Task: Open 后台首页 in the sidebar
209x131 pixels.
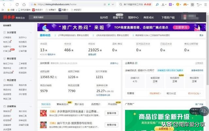Action: [7, 25]
